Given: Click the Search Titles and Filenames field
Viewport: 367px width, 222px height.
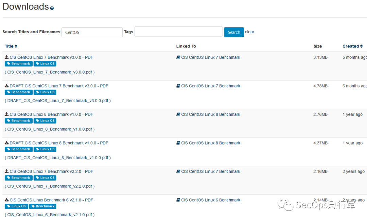Looking at the screenshot, I should (92, 32).
